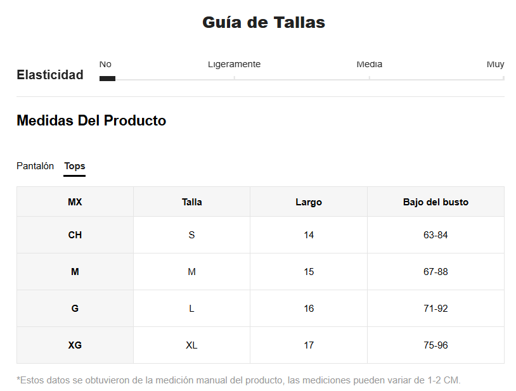
Task: Click the length value 15 cell
Action: tap(309, 272)
